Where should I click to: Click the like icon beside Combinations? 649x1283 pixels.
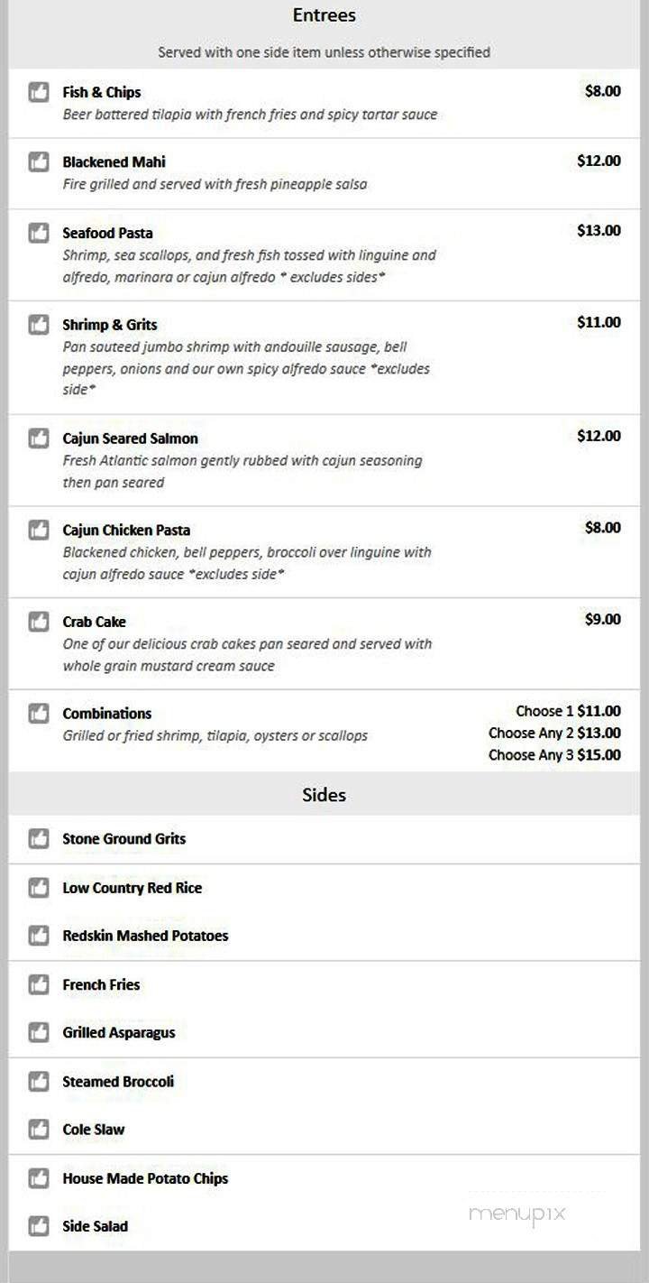38,713
